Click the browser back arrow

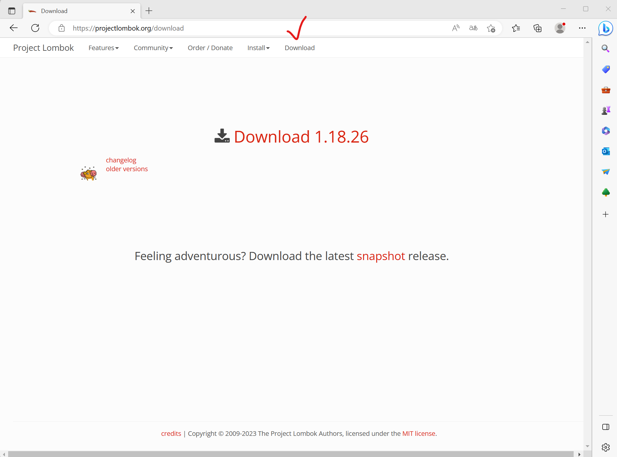[14, 28]
